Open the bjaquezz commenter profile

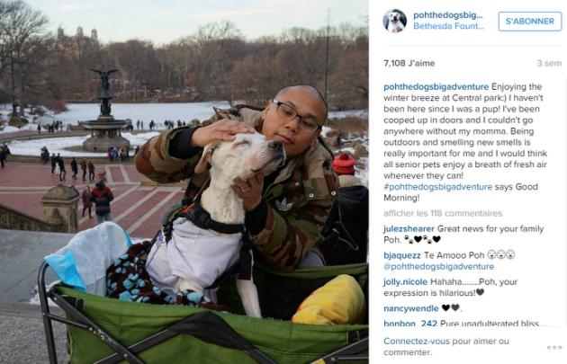pos(402,255)
